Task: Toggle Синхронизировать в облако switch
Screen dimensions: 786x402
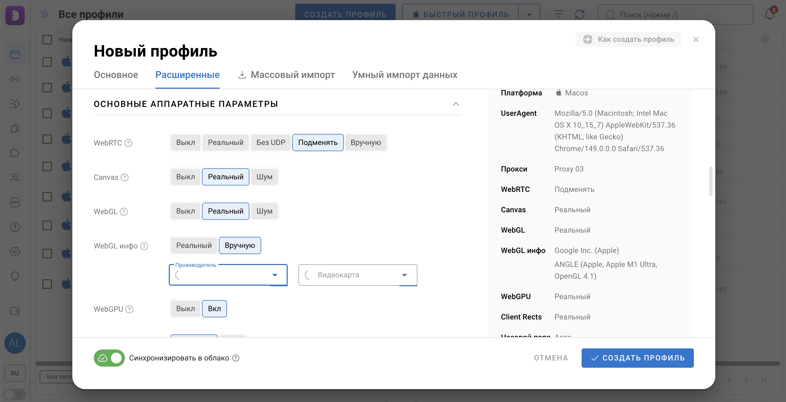Action: (109, 358)
